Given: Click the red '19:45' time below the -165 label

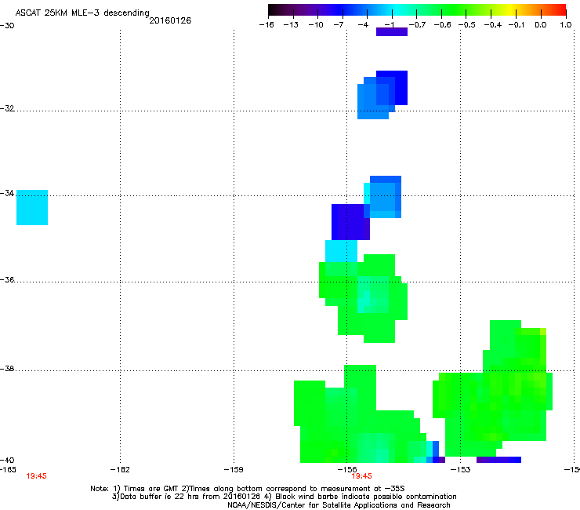Looking at the screenshot, I should (36, 476).
